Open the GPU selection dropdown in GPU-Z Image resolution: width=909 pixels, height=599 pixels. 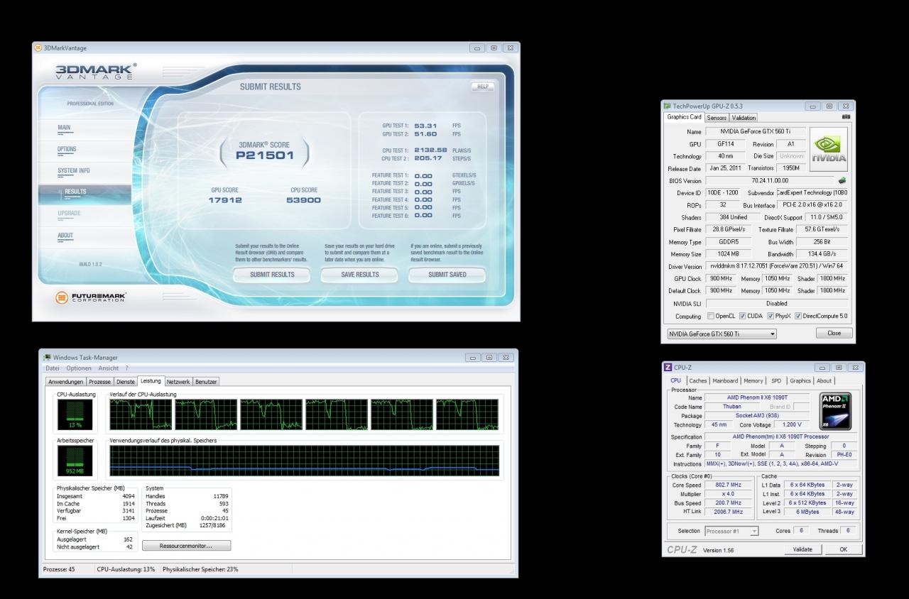pyautogui.click(x=722, y=334)
